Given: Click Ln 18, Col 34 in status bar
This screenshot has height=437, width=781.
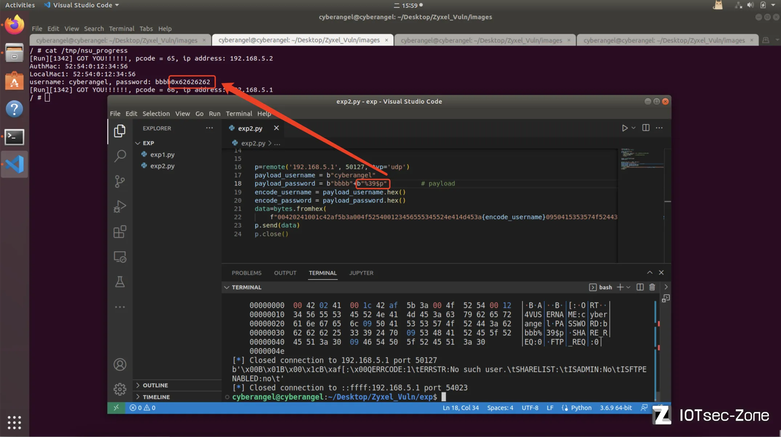Looking at the screenshot, I should pos(461,408).
